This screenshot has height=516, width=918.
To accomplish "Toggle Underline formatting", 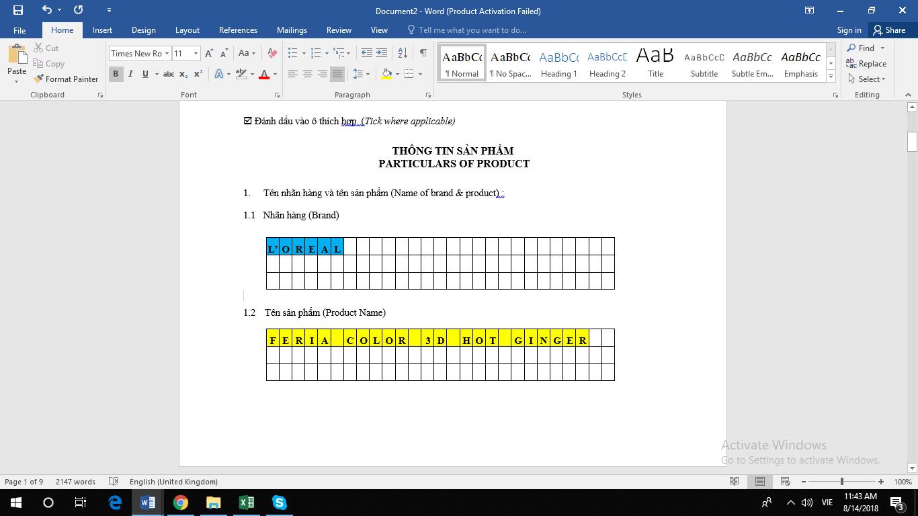I will [145, 74].
